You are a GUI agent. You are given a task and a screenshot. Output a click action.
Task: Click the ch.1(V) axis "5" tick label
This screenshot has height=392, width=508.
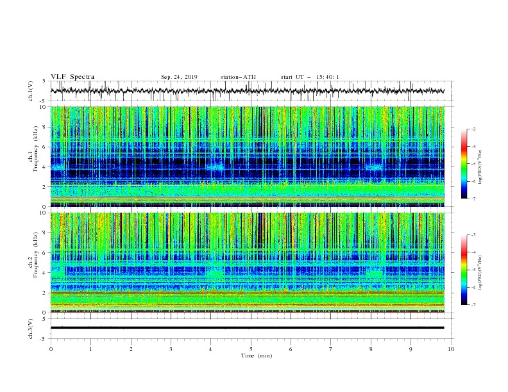click(x=45, y=81)
